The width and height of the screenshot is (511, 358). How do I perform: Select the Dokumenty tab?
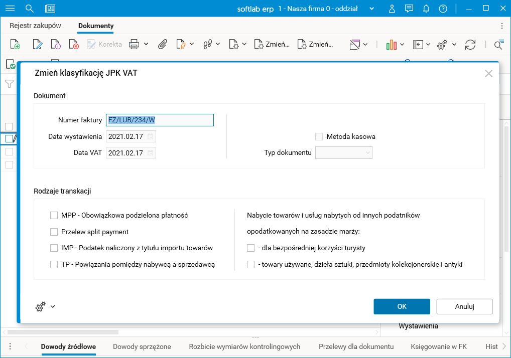pos(96,26)
